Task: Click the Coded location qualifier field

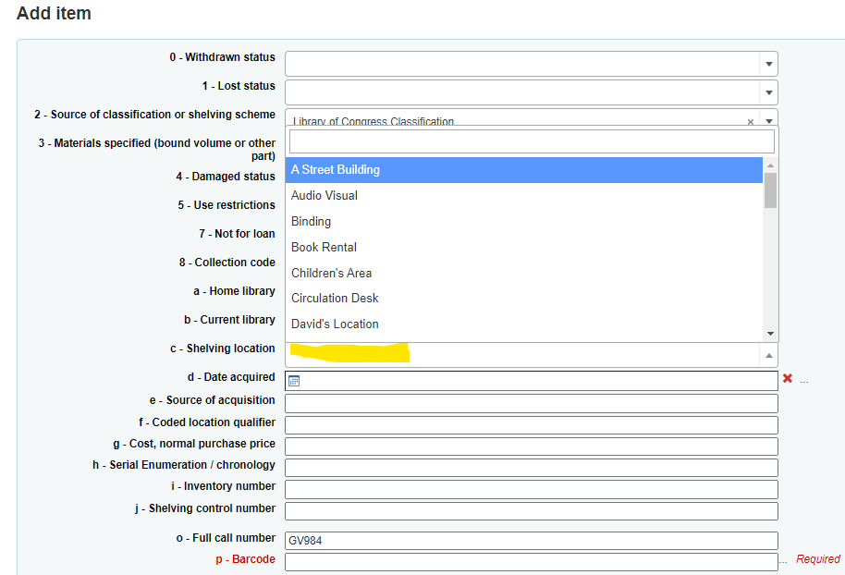Action: [x=532, y=424]
